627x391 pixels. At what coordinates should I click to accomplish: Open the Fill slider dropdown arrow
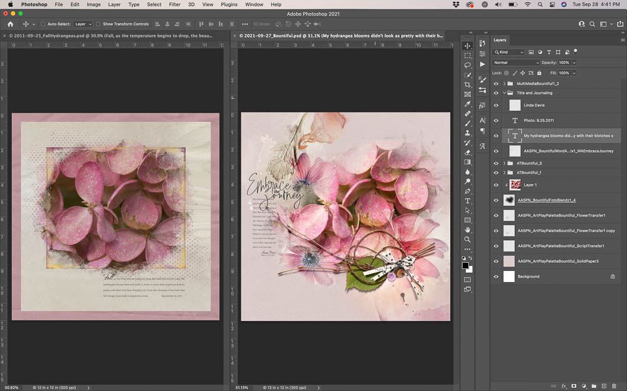574,73
